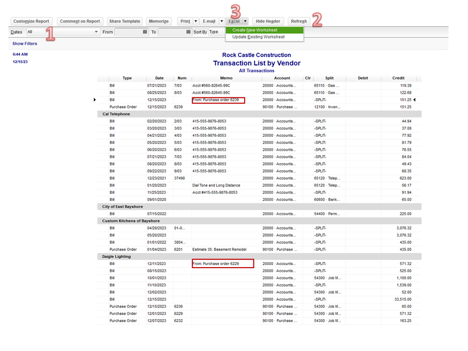This screenshot has height=351, width=468.
Task: Select the Cal Telephone vendor group row
Action: pyautogui.click(x=259, y=114)
